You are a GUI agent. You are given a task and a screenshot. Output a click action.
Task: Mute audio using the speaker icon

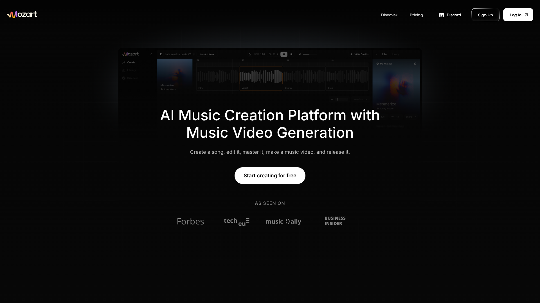[x=300, y=54]
